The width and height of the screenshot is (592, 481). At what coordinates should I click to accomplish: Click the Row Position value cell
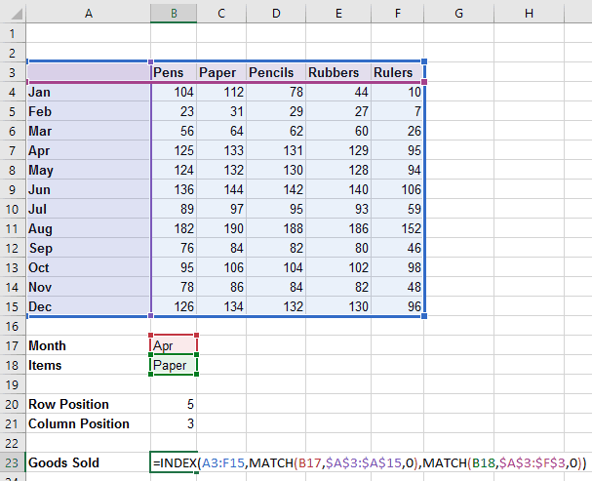(173, 404)
